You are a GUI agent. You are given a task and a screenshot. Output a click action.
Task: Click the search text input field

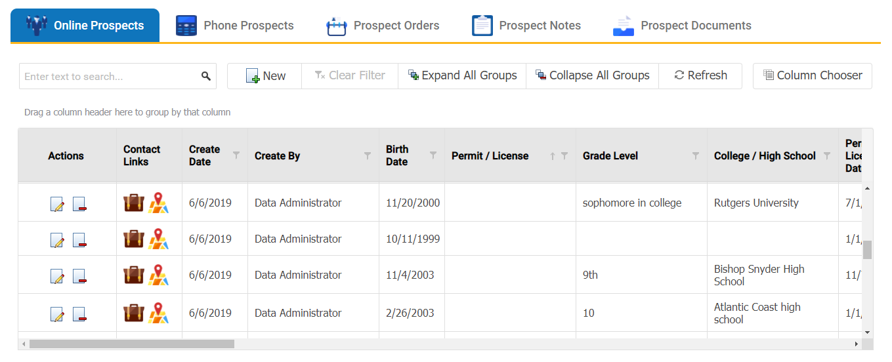108,76
